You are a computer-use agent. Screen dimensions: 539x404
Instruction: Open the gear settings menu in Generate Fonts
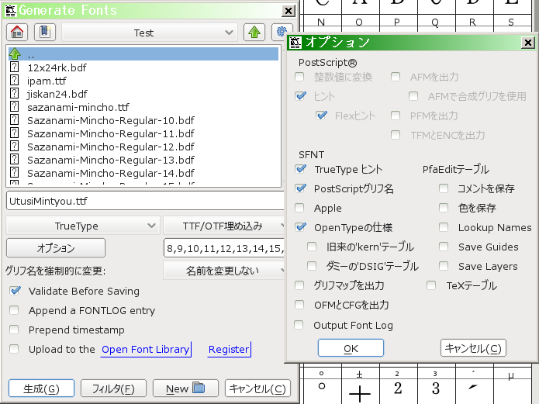coord(282,33)
